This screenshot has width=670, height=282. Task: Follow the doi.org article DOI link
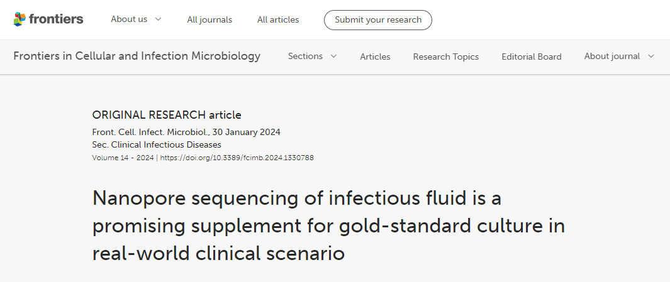237,158
